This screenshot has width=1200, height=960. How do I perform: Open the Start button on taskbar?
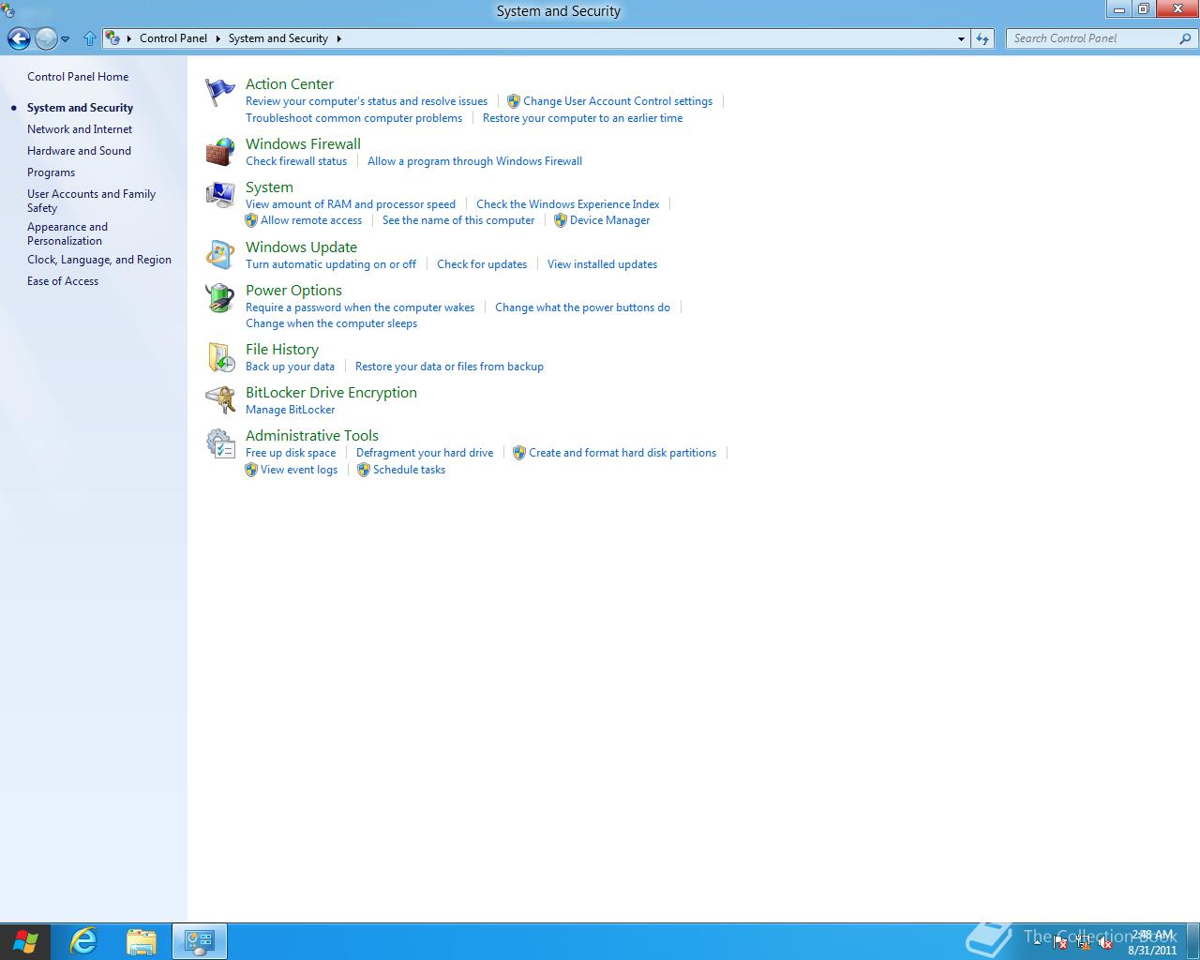click(25, 941)
